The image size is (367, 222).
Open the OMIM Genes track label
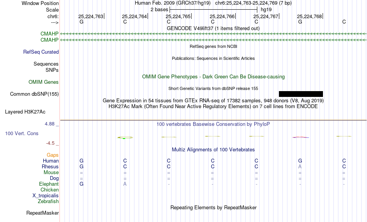click(x=44, y=82)
